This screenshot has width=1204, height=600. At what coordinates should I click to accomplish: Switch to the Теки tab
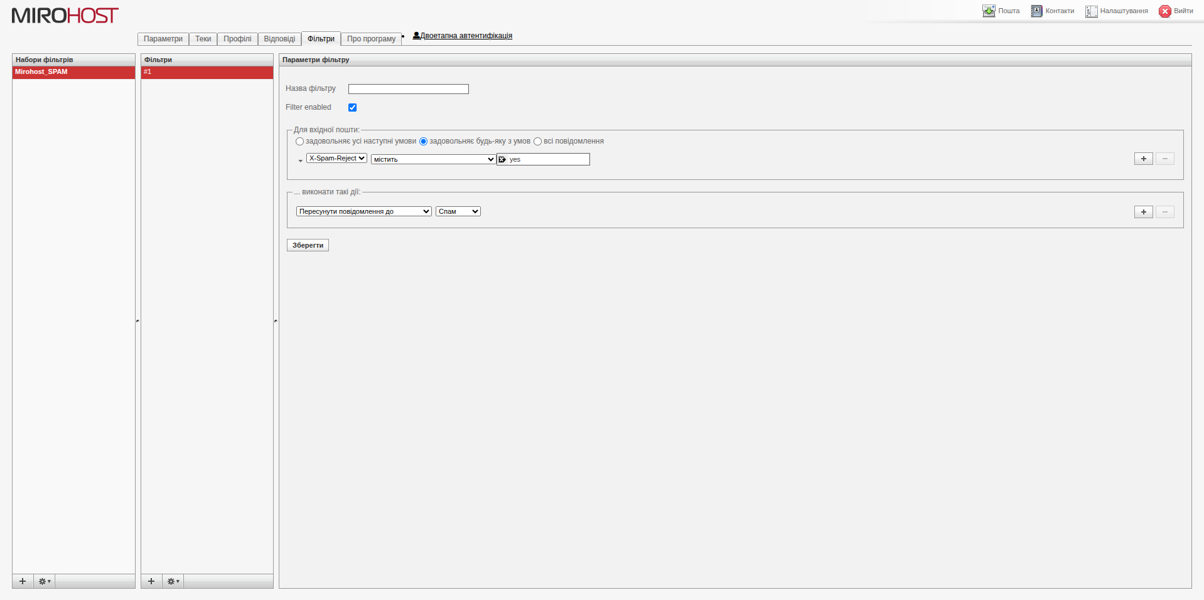coord(203,39)
